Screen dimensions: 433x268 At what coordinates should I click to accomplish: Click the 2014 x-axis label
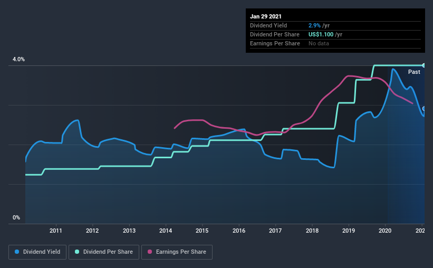[x=166, y=231]
